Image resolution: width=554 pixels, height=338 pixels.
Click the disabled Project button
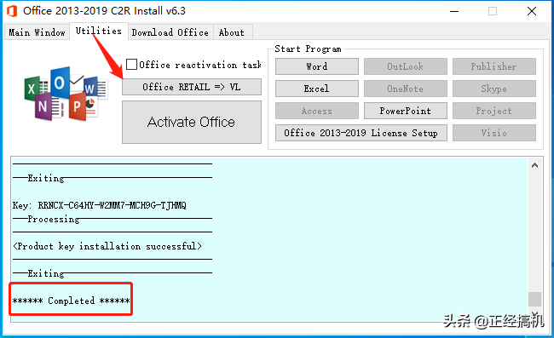pos(494,111)
